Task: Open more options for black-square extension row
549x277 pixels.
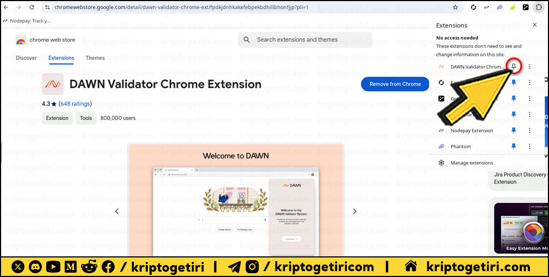Action: click(x=530, y=99)
